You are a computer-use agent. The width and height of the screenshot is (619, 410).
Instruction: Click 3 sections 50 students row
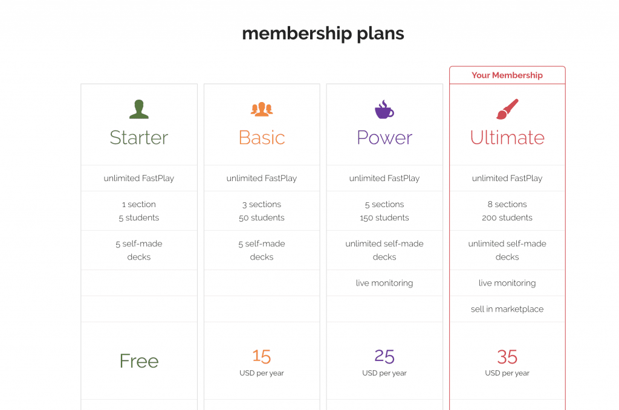coord(262,211)
